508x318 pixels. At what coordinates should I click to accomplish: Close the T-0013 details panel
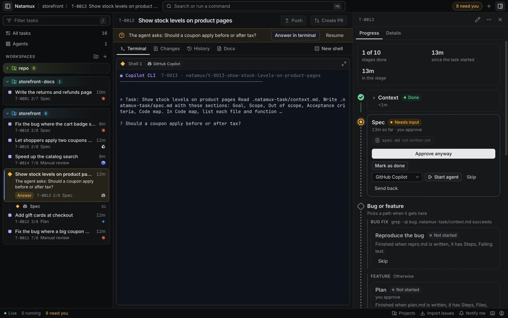tap(500, 20)
